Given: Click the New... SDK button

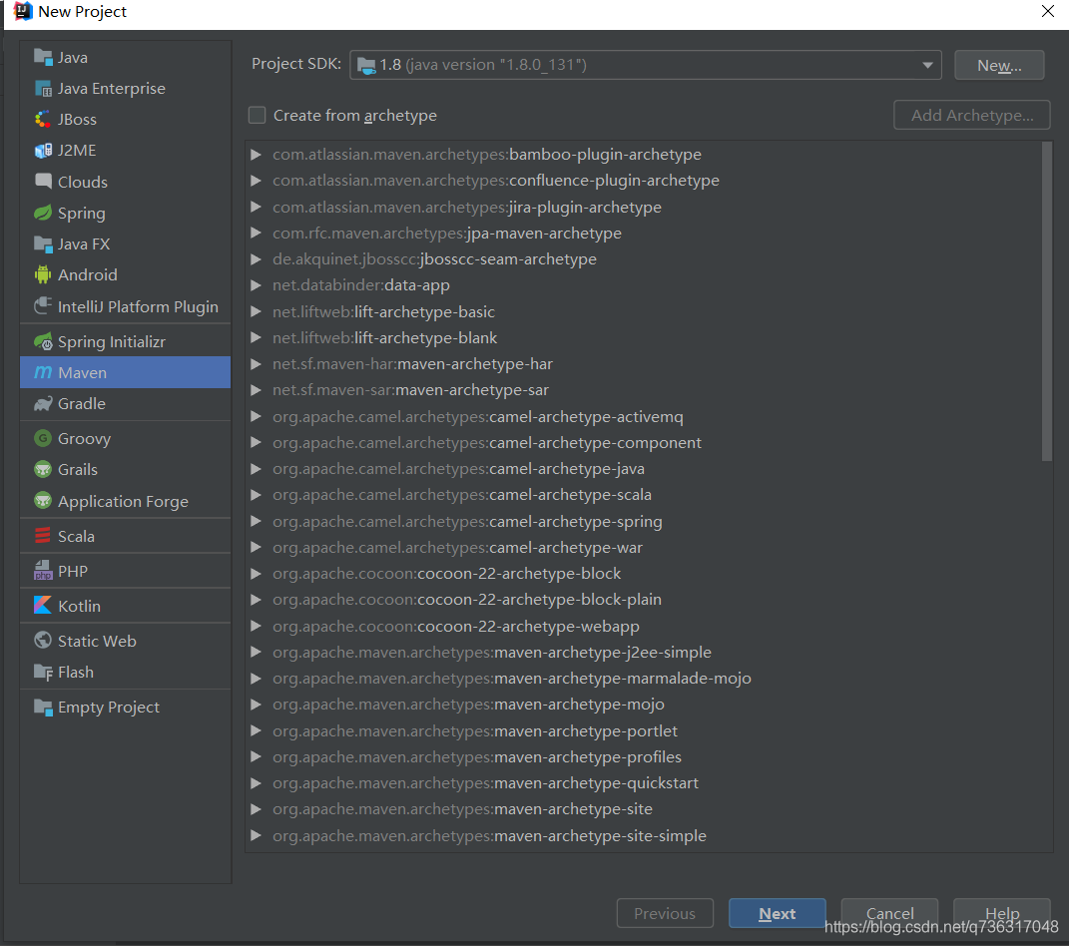Looking at the screenshot, I should pos(999,65).
